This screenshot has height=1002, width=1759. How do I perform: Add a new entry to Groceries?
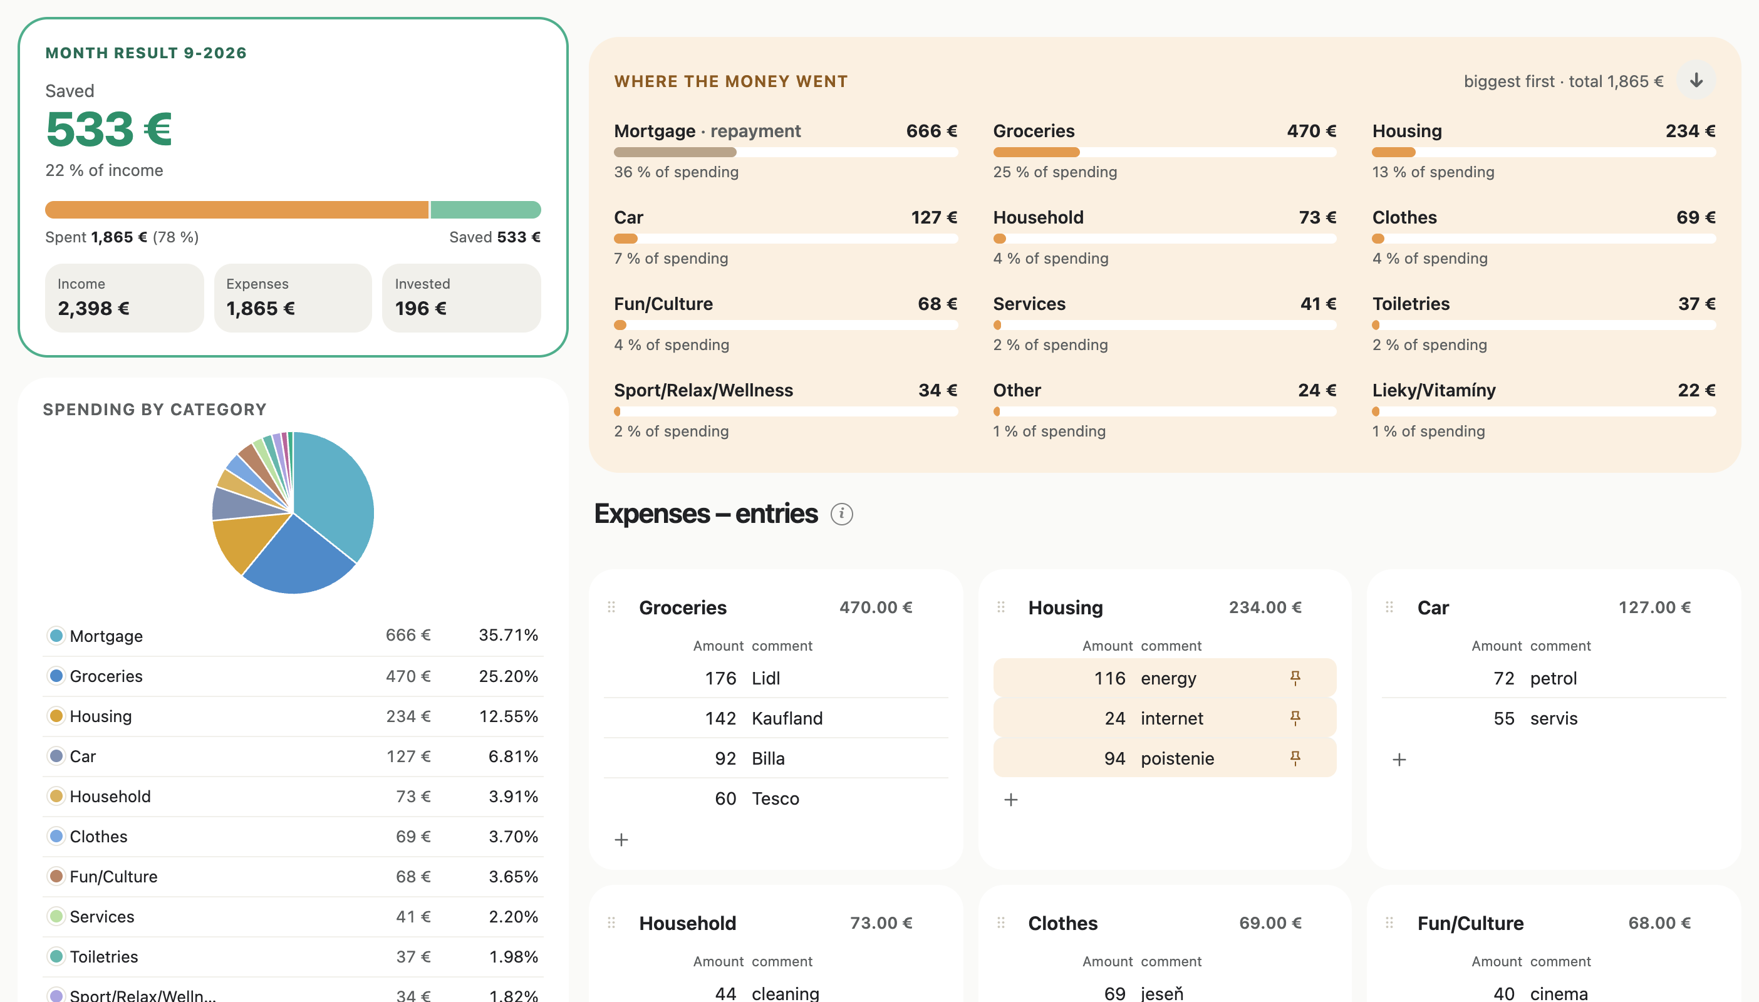[x=621, y=840]
